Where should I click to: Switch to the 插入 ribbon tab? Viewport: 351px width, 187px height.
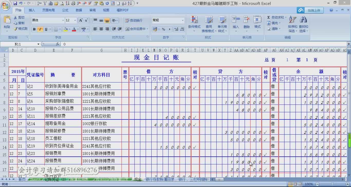tap(32, 10)
